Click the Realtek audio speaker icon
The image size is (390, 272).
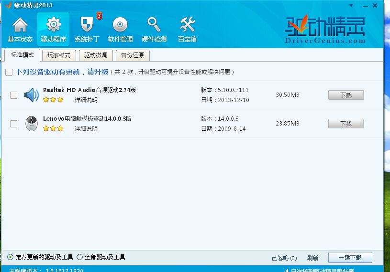pyautogui.click(x=32, y=95)
